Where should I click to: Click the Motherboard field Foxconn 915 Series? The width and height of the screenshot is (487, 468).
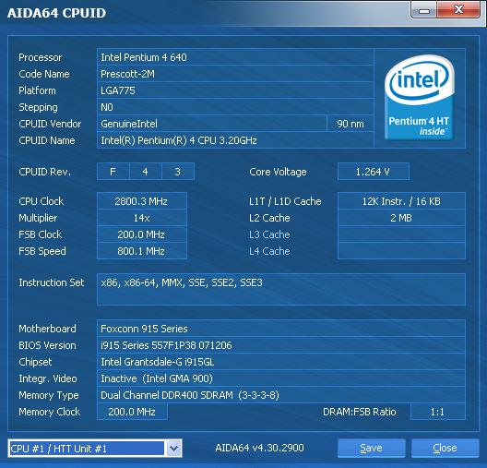pyautogui.click(x=281, y=329)
